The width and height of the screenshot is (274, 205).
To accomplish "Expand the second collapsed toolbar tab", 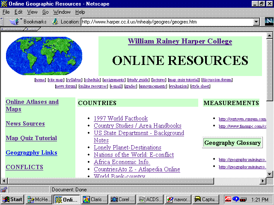I will tap(33, 29).
